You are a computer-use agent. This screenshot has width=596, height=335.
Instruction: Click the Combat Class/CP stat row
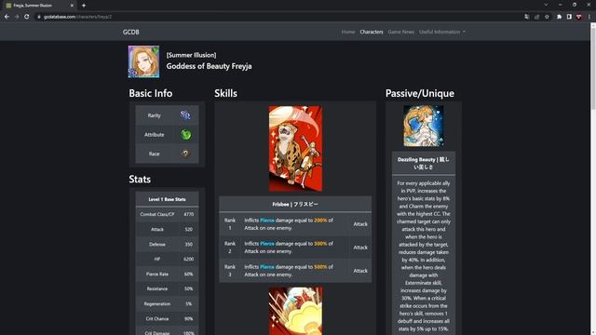click(x=167, y=214)
